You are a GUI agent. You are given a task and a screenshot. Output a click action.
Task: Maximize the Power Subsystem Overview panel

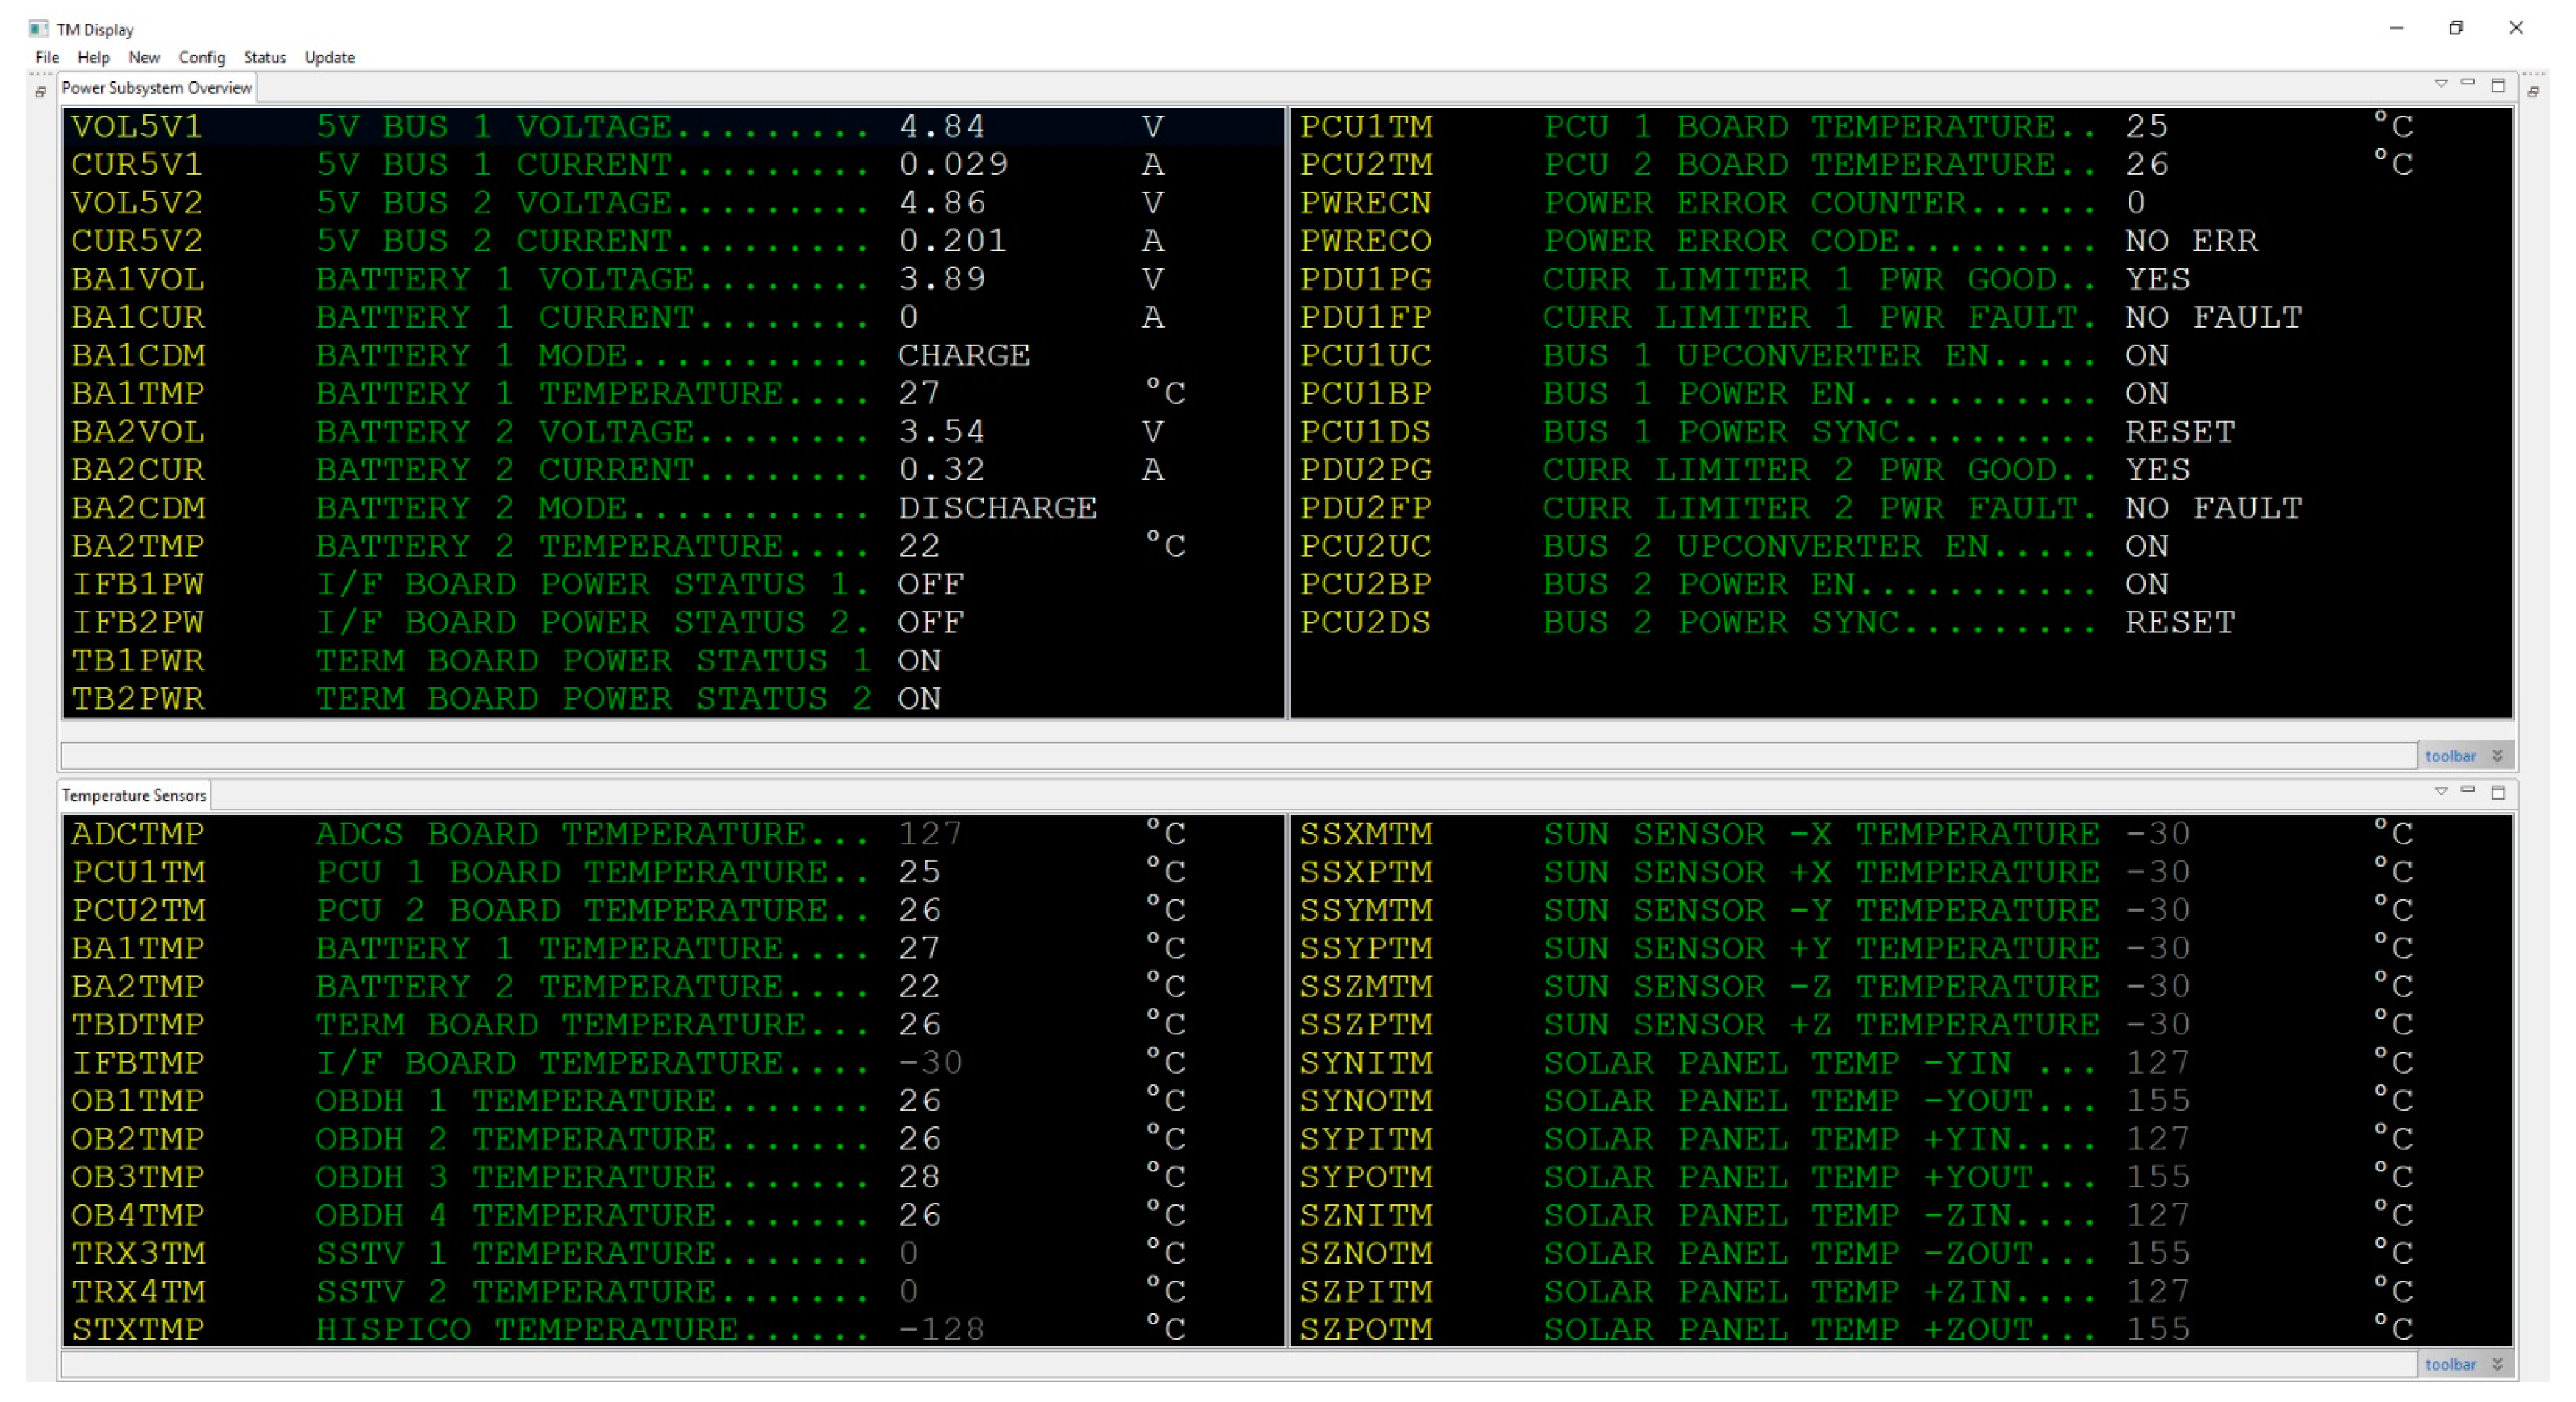[2498, 85]
